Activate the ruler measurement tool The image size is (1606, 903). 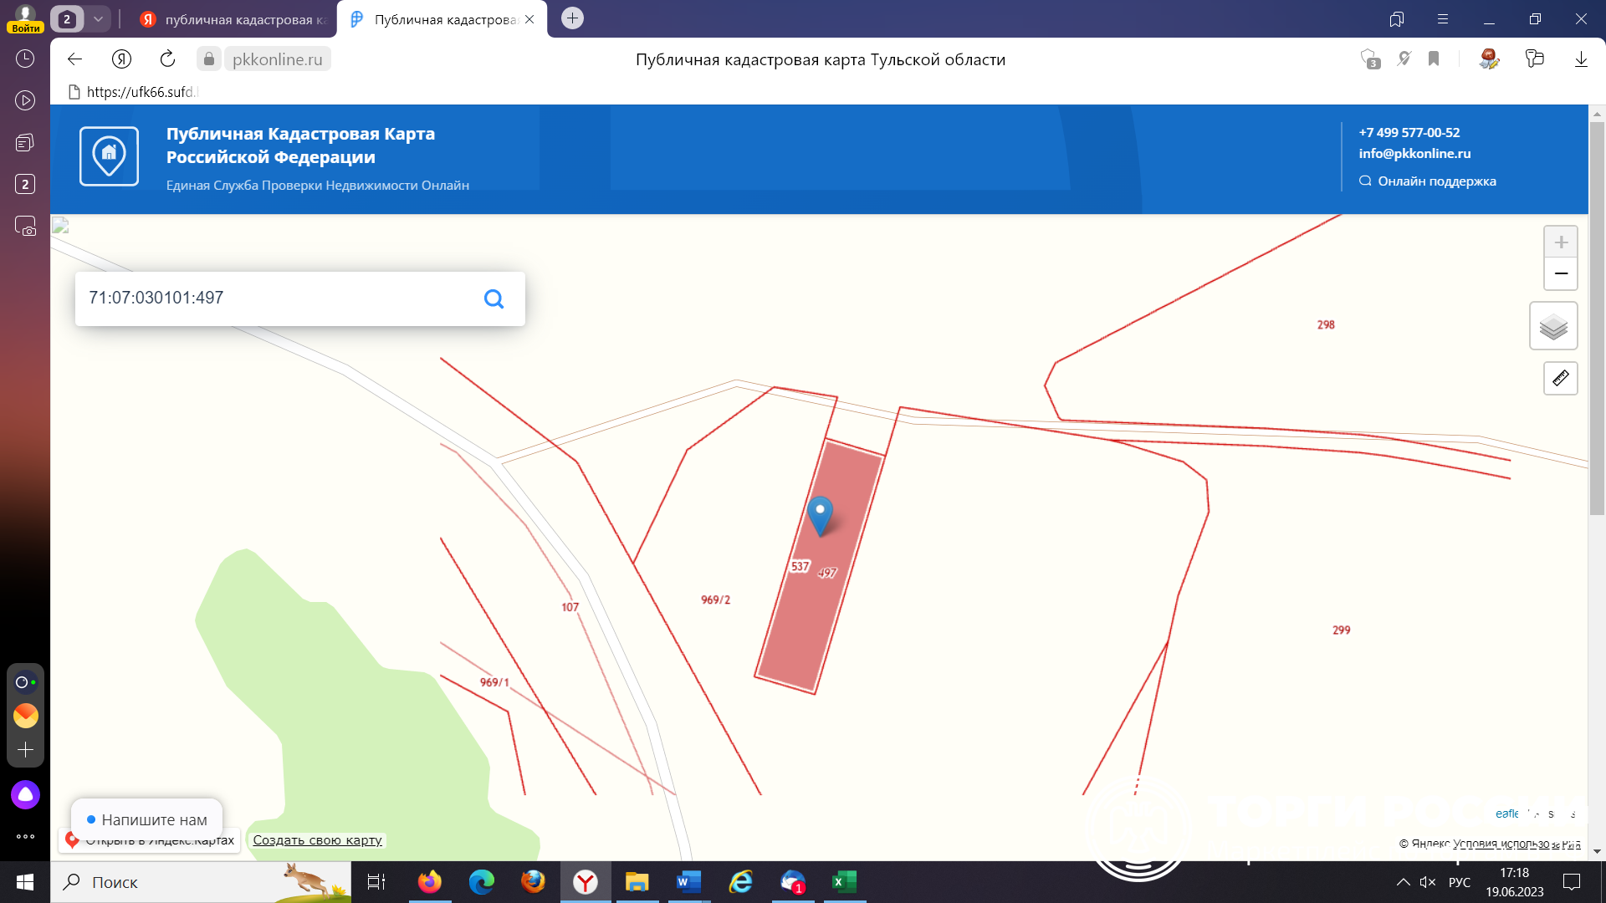tap(1560, 379)
